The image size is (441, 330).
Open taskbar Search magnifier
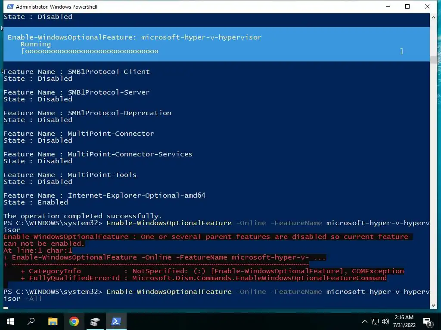point(31,321)
